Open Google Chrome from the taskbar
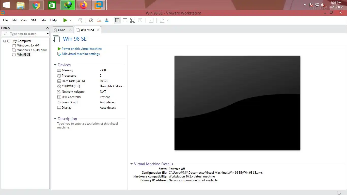 point(36,5)
